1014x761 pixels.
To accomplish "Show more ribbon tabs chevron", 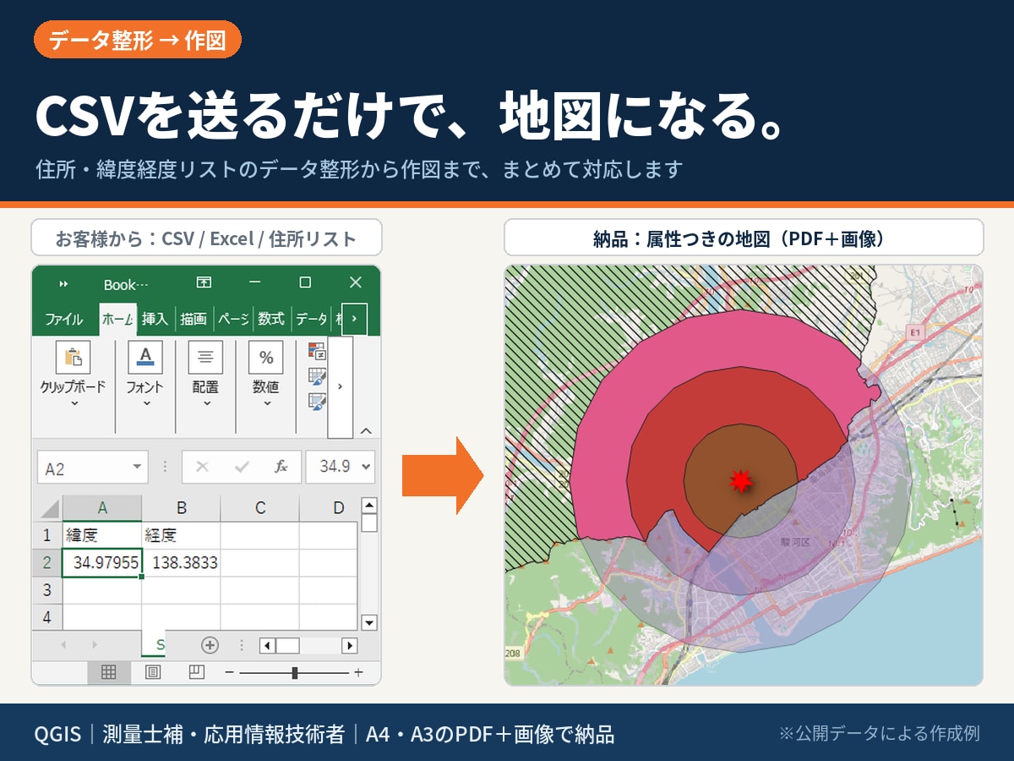I will tap(354, 319).
